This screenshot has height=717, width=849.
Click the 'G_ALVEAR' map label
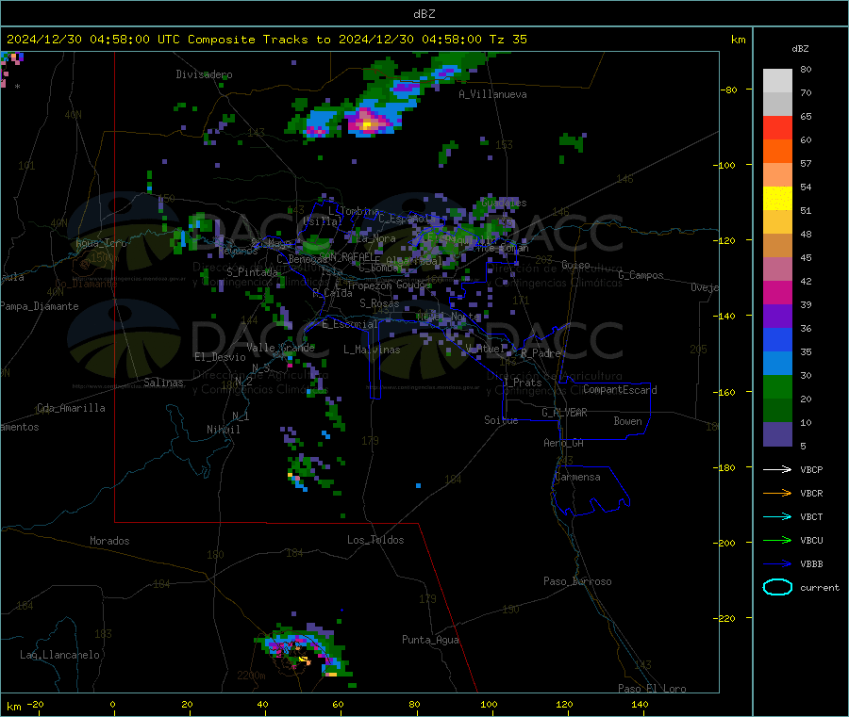pyautogui.click(x=564, y=413)
